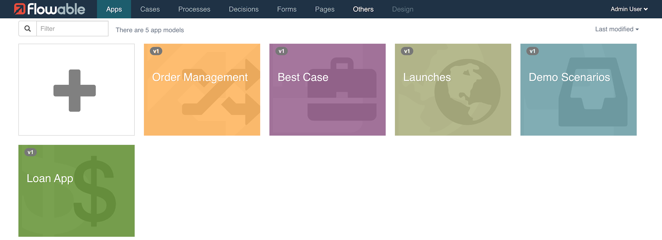
Task: Click the plus icon to create app
Action: tap(74, 91)
